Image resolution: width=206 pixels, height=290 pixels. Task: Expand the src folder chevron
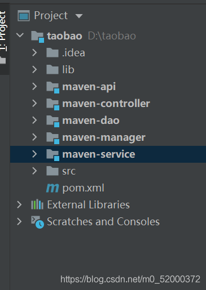point(34,171)
